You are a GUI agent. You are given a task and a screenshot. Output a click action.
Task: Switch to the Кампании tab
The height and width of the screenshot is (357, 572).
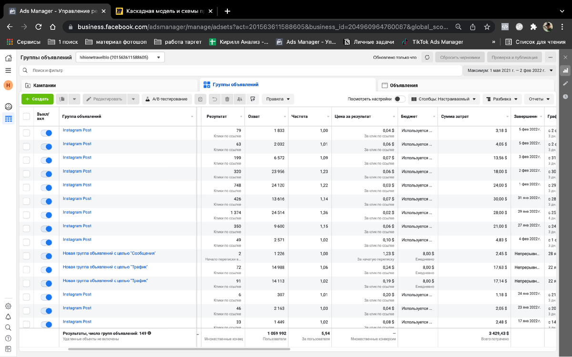109,85
